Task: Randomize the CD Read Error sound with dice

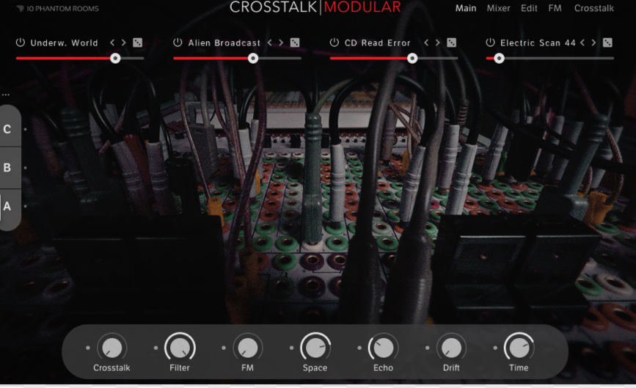Action: 451,43
